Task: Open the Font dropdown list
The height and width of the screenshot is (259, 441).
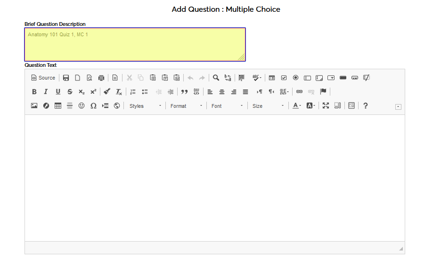Action: [227, 106]
